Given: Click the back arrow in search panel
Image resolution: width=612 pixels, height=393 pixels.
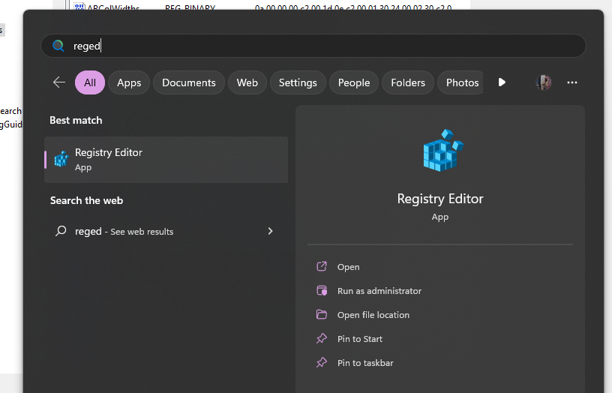Looking at the screenshot, I should (59, 82).
